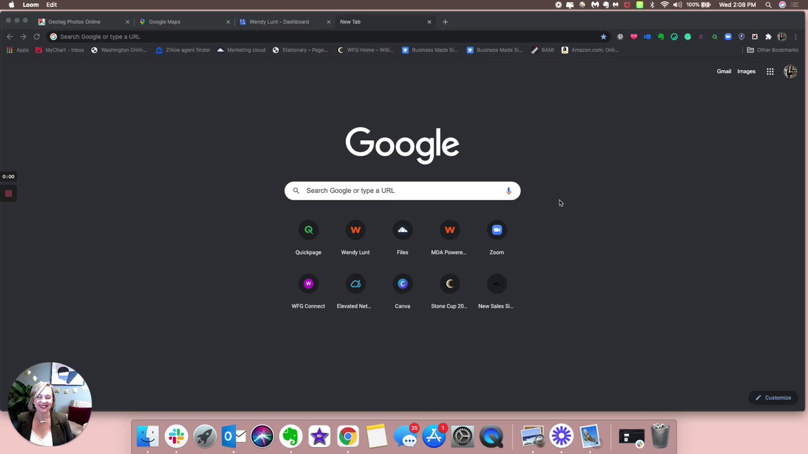Screen dimensions: 808x454
Task: Open the Zoom shortcut tile
Action: (497, 238)
